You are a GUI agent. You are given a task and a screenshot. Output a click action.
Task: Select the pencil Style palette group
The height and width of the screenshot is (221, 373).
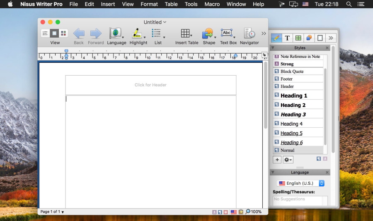tap(276, 38)
